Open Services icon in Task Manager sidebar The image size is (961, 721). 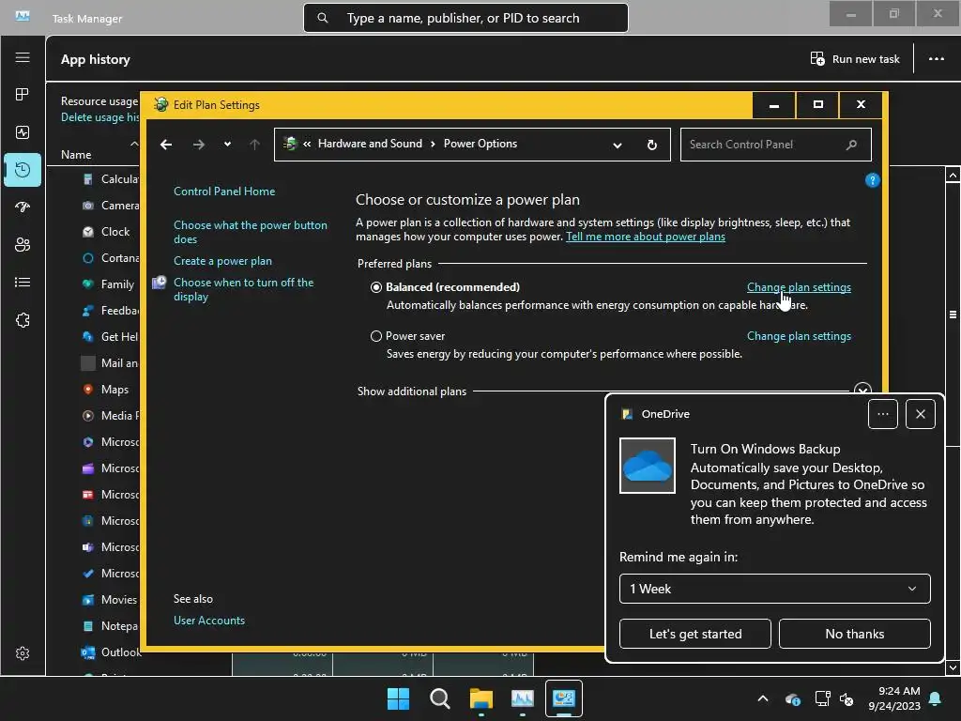click(23, 320)
